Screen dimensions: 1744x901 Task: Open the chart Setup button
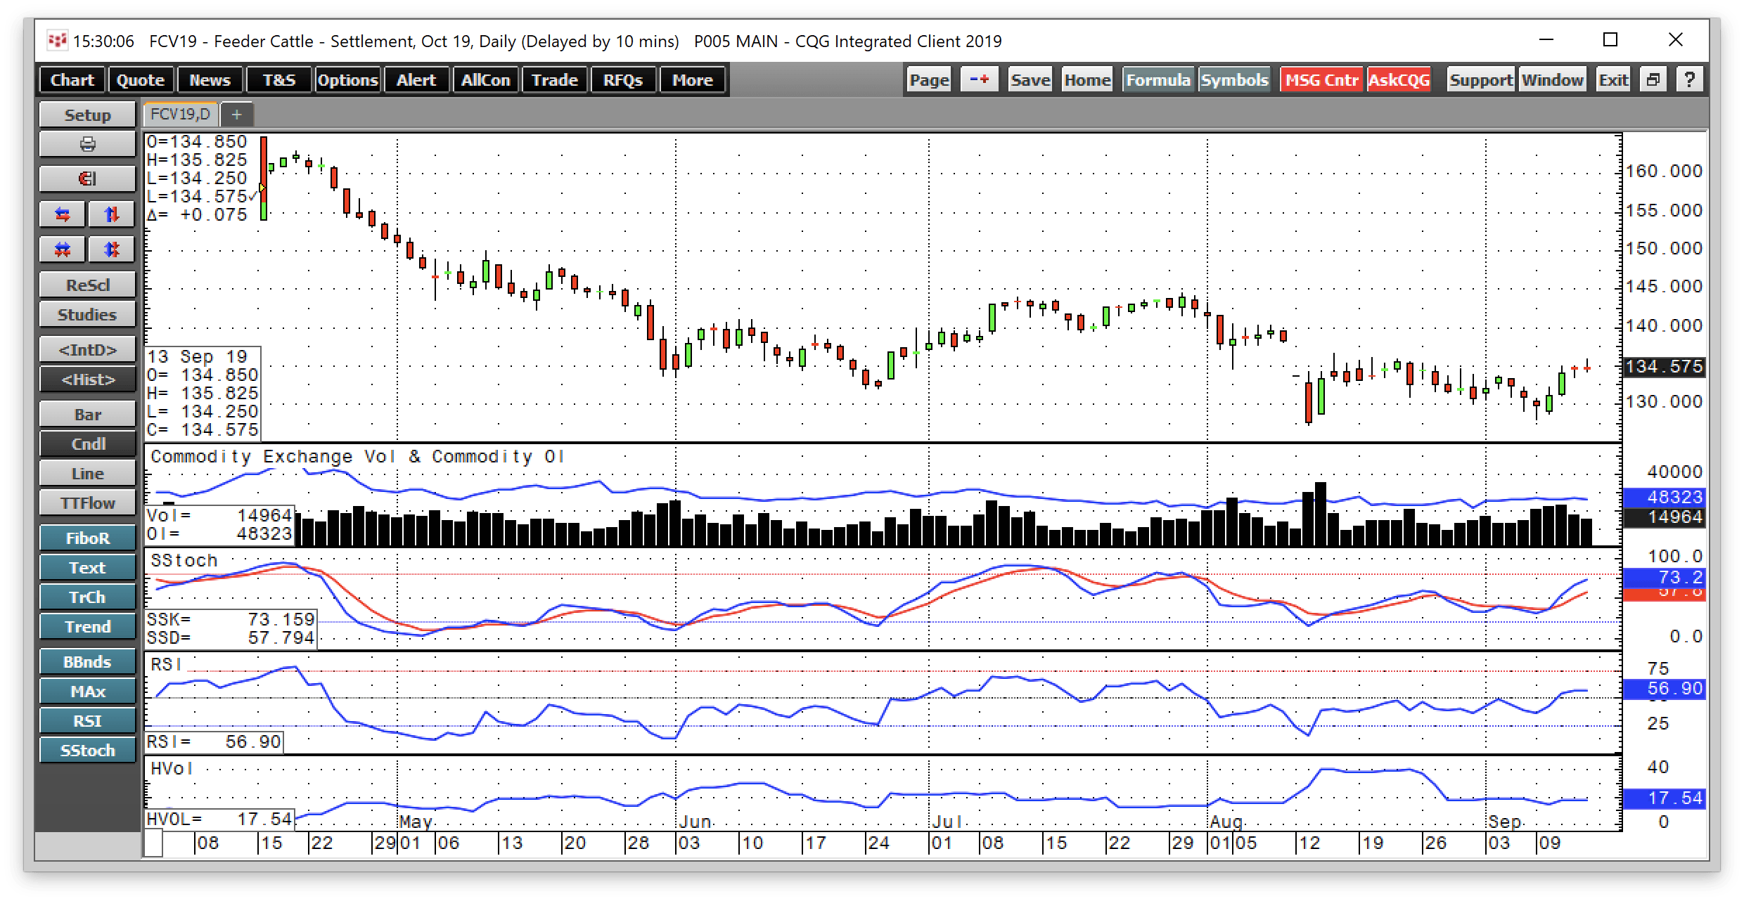[x=87, y=115]
